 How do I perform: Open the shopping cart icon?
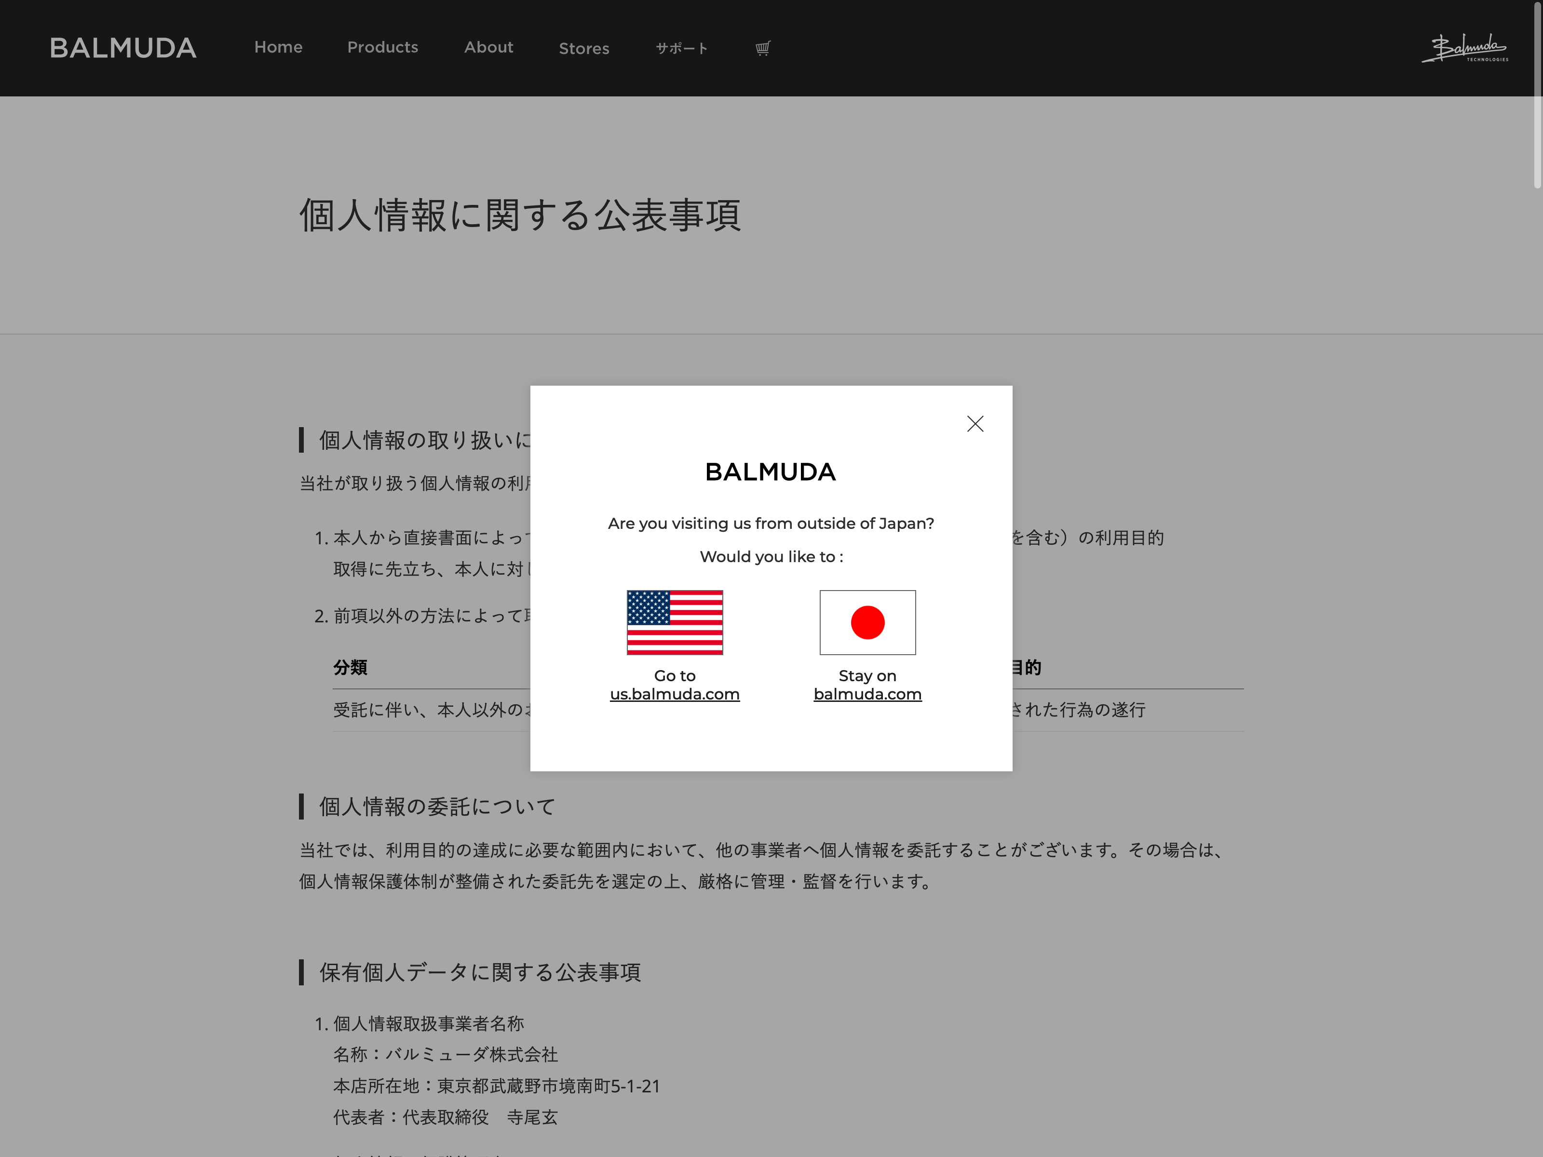(x=762, y=48)
